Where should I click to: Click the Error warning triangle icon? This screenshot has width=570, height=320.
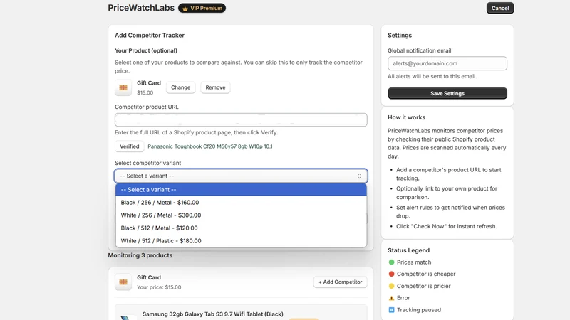(391, 298)
